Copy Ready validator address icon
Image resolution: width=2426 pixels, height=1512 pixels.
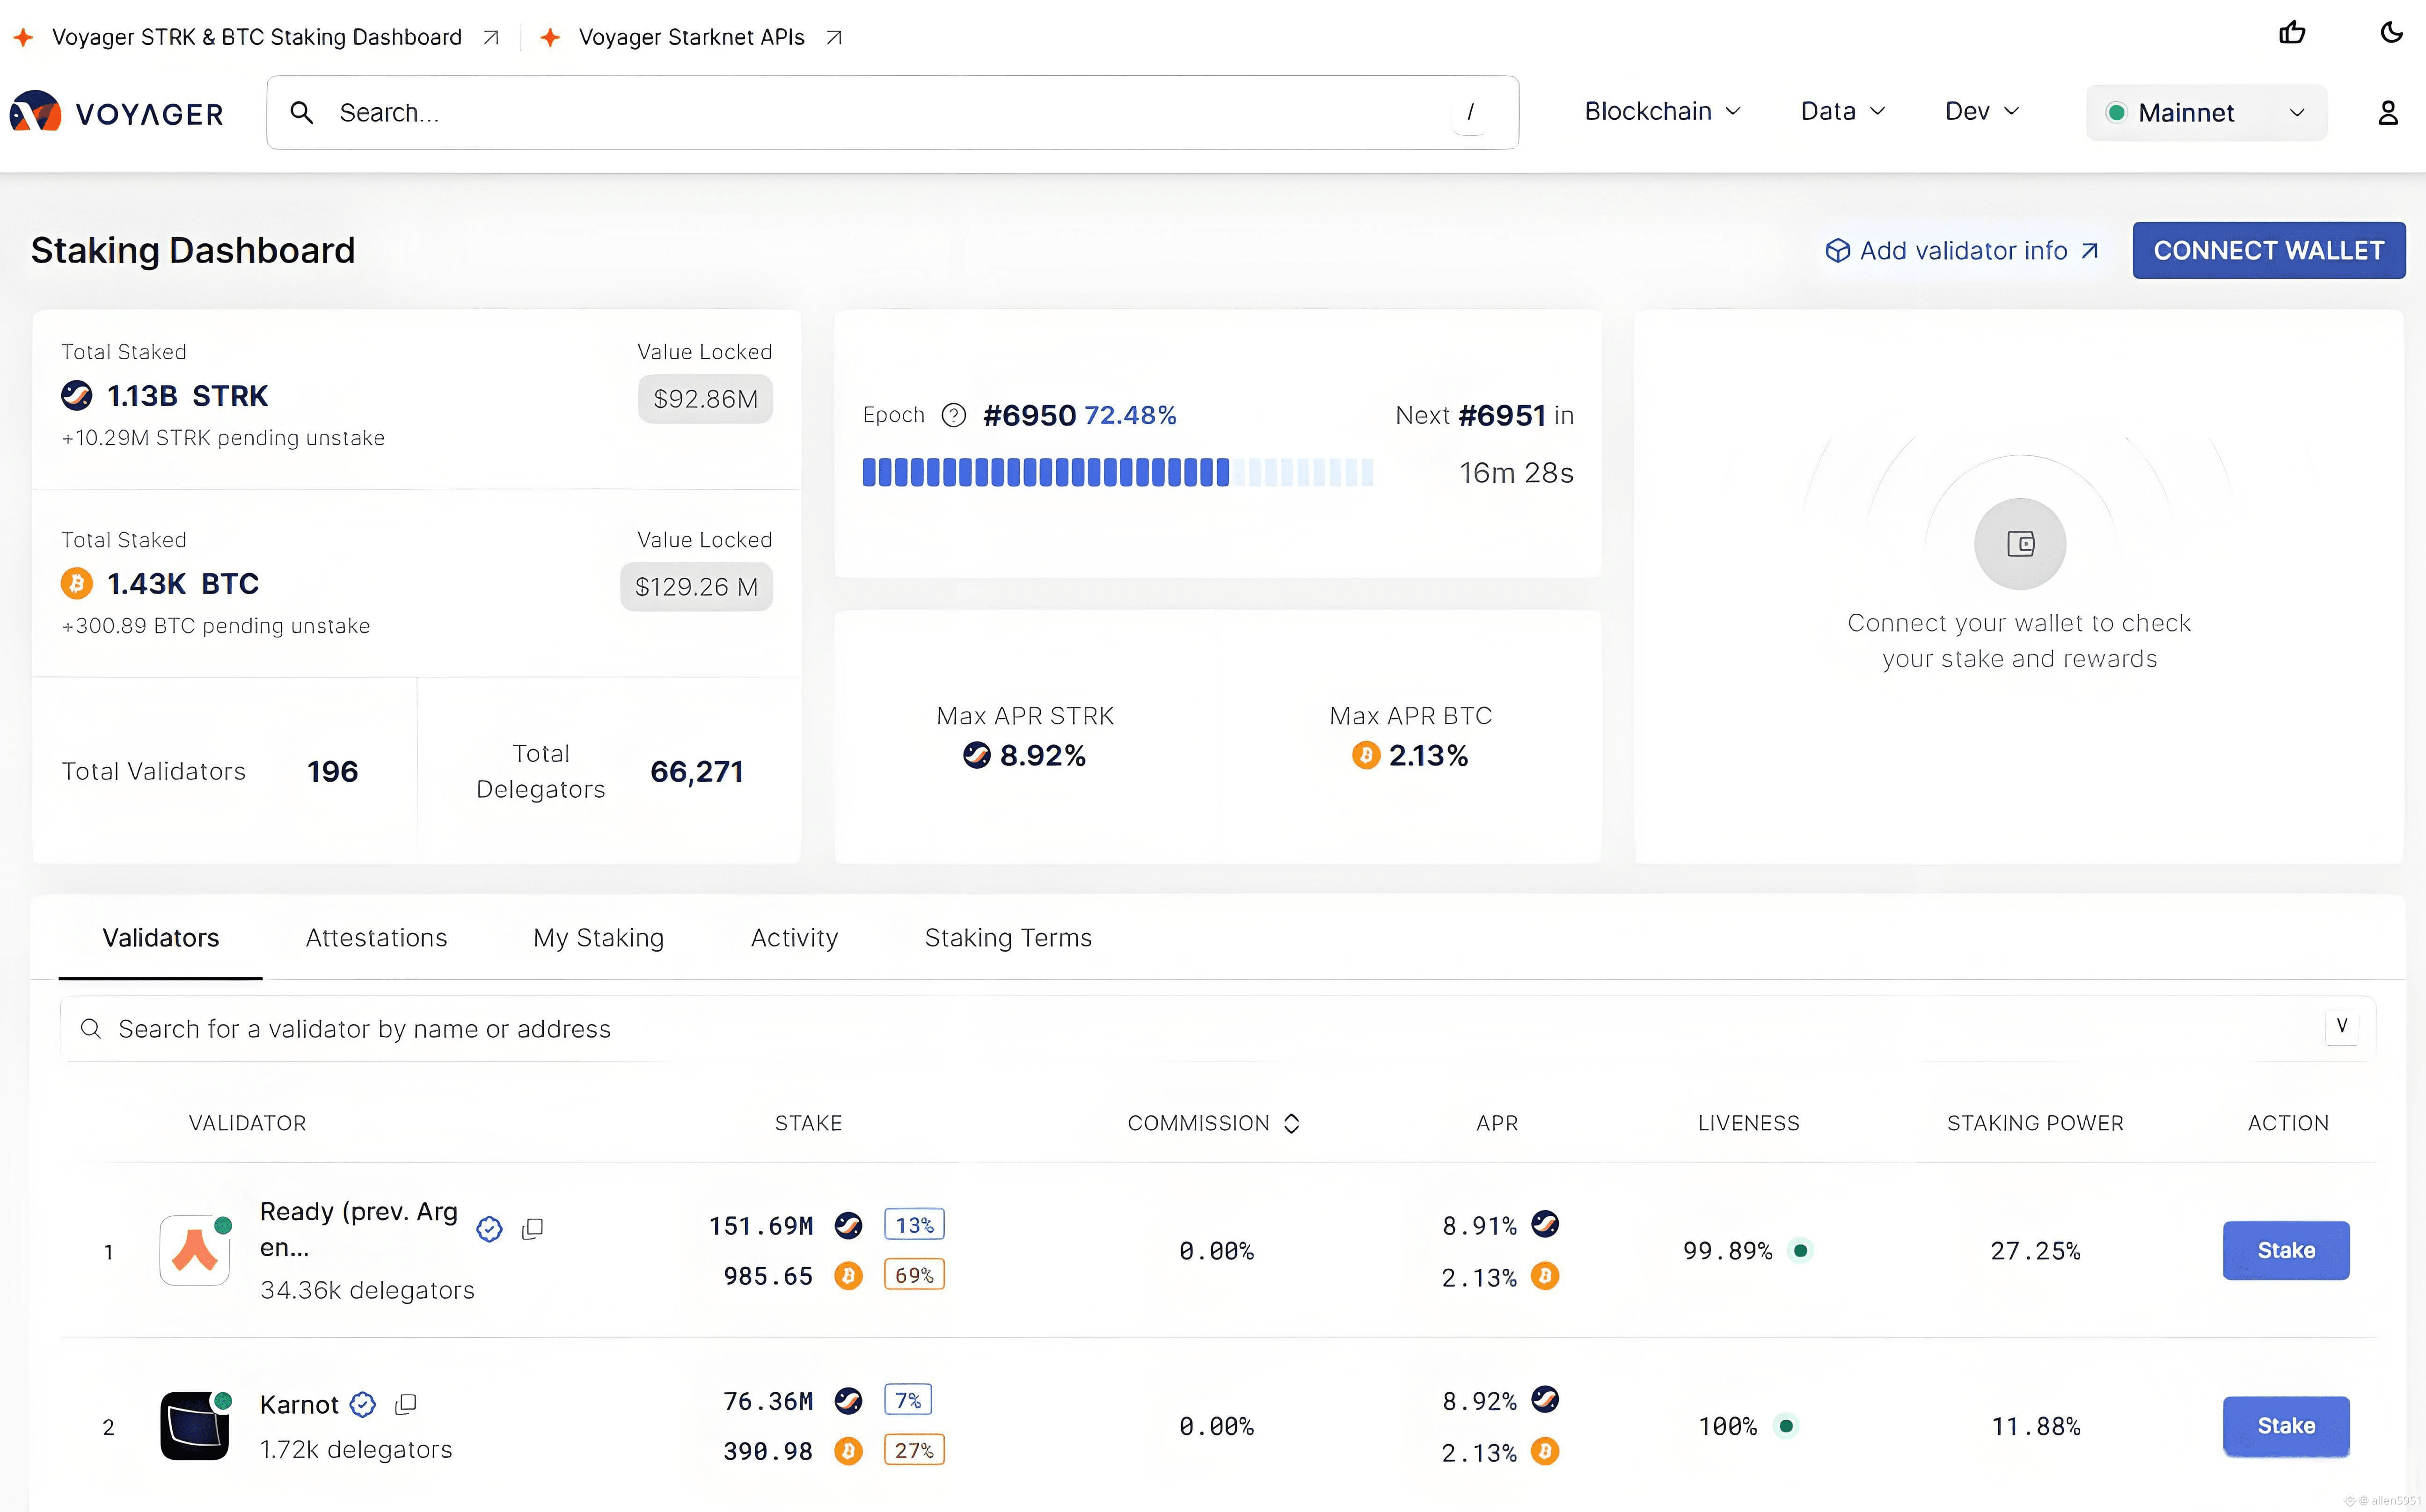coord(532,1228)
